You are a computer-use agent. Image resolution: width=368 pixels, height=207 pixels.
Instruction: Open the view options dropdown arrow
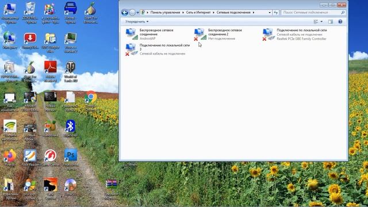[x=321, y=22]
